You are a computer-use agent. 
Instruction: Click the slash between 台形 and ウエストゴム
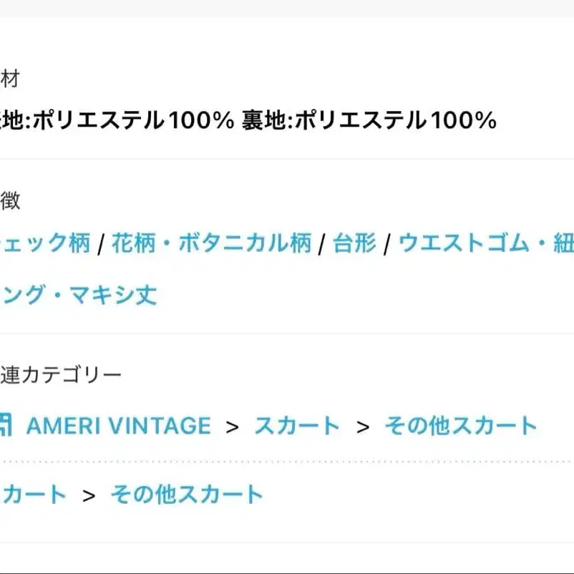coord(386,245)
